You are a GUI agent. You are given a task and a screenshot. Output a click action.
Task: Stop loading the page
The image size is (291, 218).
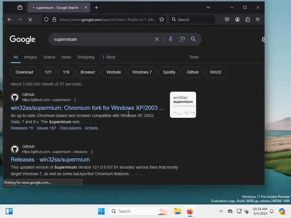(x=30, y=20)
